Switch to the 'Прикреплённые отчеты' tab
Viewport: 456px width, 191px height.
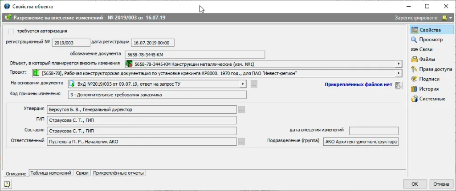pos(118,173)
